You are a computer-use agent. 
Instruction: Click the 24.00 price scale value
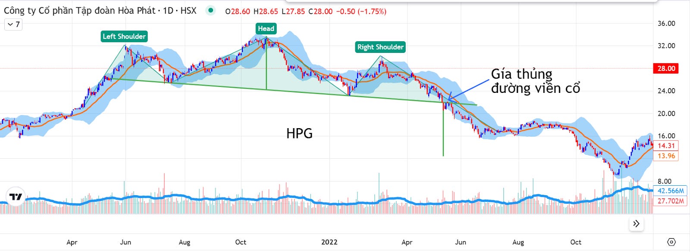666,91
